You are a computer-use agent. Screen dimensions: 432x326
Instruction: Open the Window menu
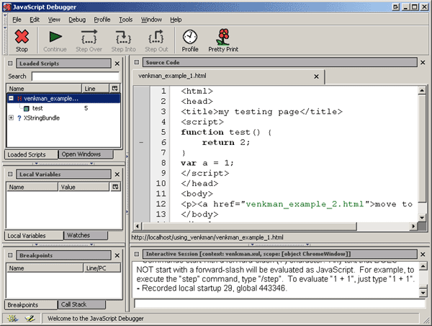pos(151,19)
